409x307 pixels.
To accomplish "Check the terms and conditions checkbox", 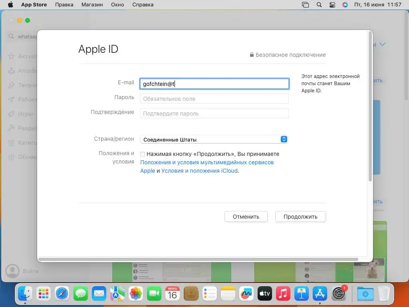I will 143,154.
